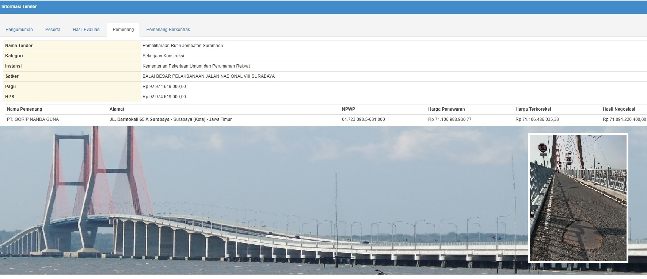Click NPWP number 01.723.090.5-631.000

pos(364,119)
